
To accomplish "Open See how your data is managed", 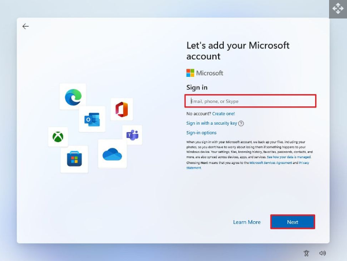I will pyautogui.click(x=289, y=157).
